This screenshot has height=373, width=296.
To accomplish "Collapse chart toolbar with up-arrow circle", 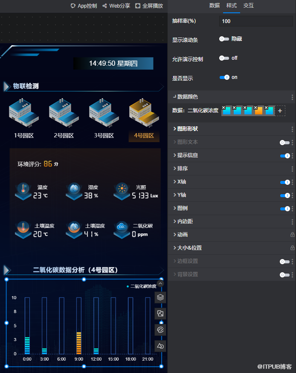I will coord(160,283).
